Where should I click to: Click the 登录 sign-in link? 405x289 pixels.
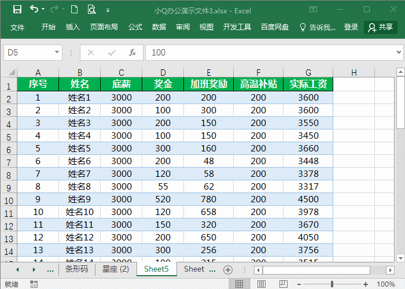pyautogui.click(x=351, y=27)
